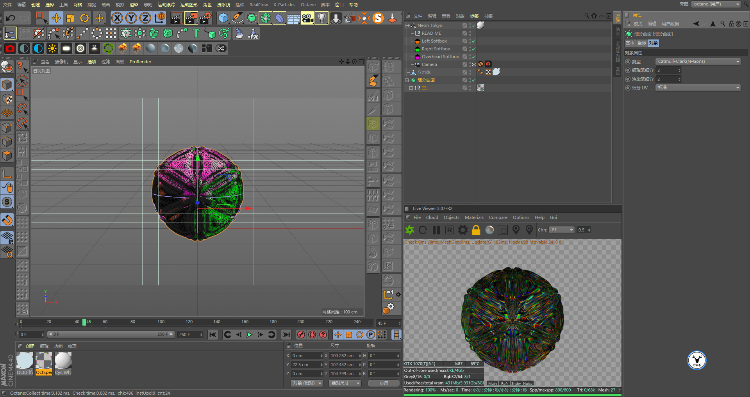Screen dimensions: 750x397
Task: Click the record active objects button
Action: pyautogui.click(x=301, y=335)
